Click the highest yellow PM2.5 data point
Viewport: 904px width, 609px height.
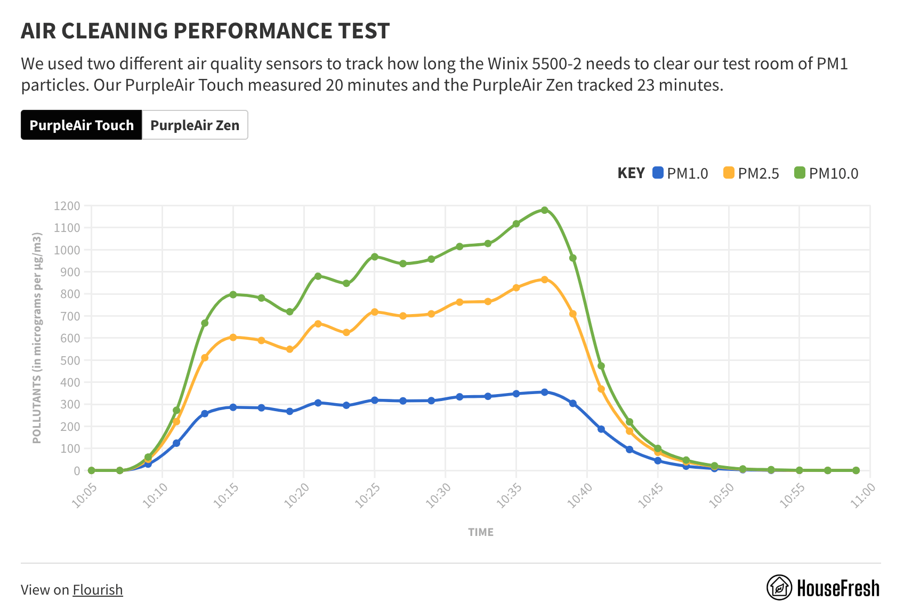544,278
